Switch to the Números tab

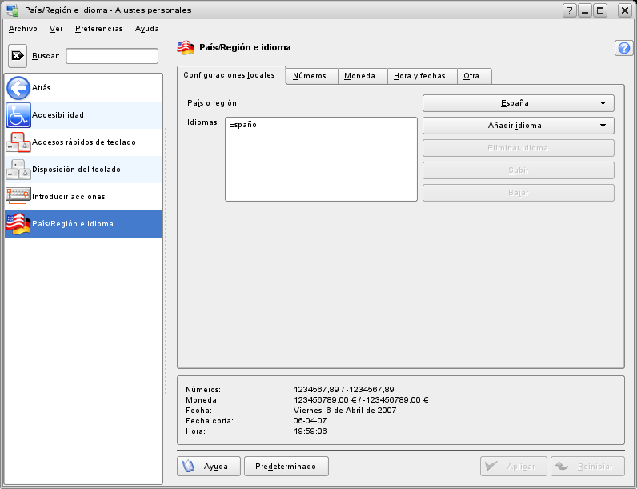(309, 76)
